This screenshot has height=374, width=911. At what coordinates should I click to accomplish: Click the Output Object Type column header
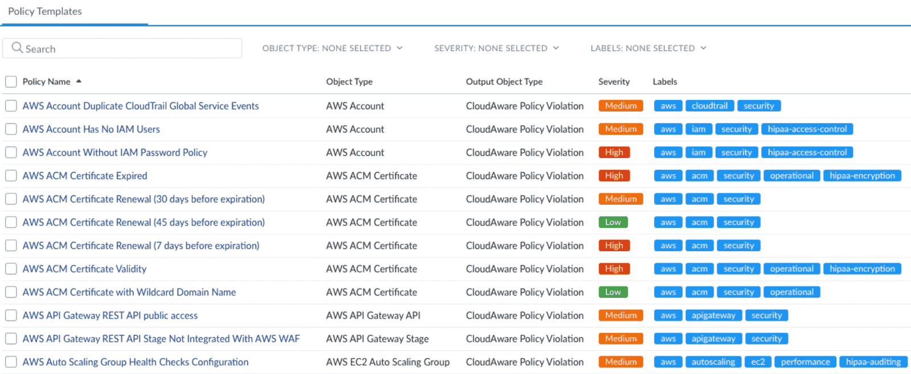pyautogui.click(x=504, y=82)
